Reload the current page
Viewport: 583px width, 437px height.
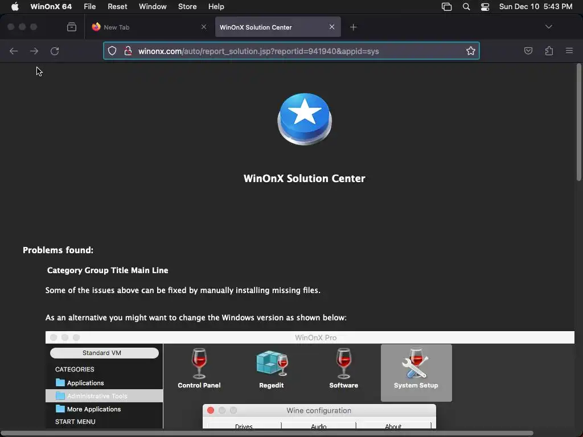(55, 51)
